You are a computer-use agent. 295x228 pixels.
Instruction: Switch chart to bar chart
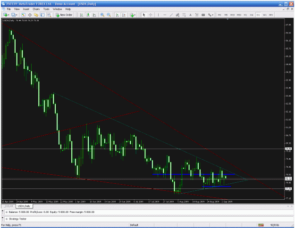(82, 15)
